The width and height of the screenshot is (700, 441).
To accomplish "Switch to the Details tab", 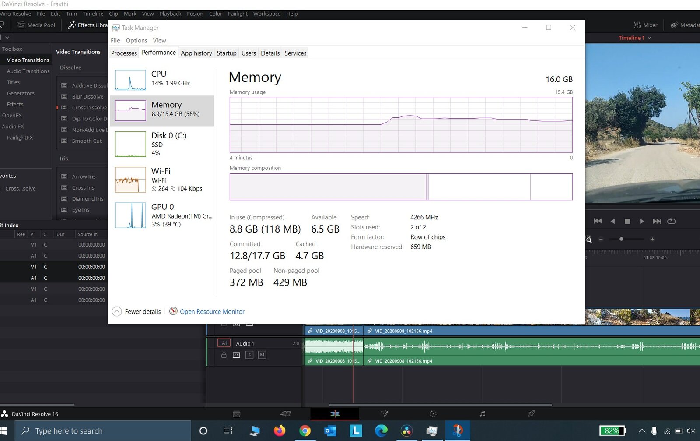I will tap(270, 53).
